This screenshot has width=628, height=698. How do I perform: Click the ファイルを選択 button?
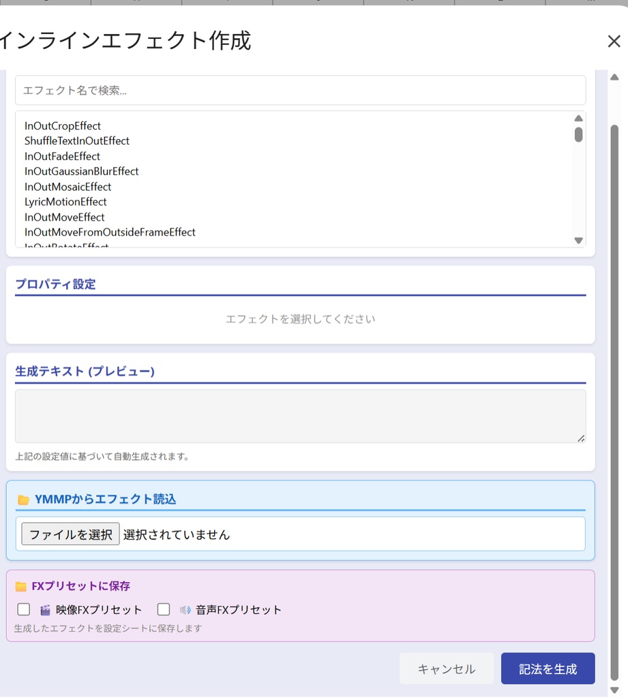[x=70, y=534]
